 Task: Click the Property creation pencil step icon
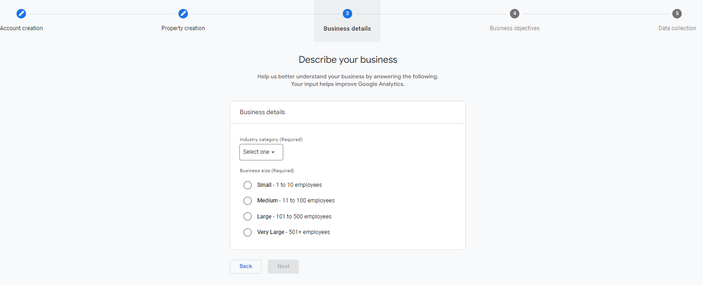click(x=183, y=14)
